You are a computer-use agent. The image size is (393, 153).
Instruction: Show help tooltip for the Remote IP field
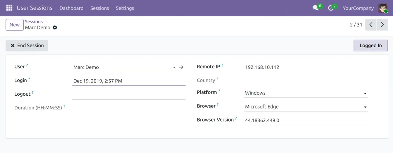(x=222, y=65)
